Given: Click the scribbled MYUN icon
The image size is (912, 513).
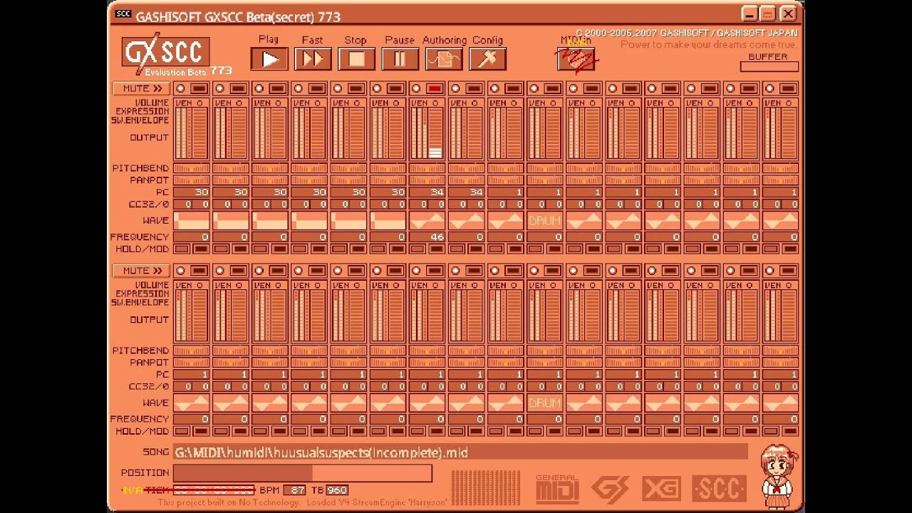Looking at the screenshot, I should 576,58.
